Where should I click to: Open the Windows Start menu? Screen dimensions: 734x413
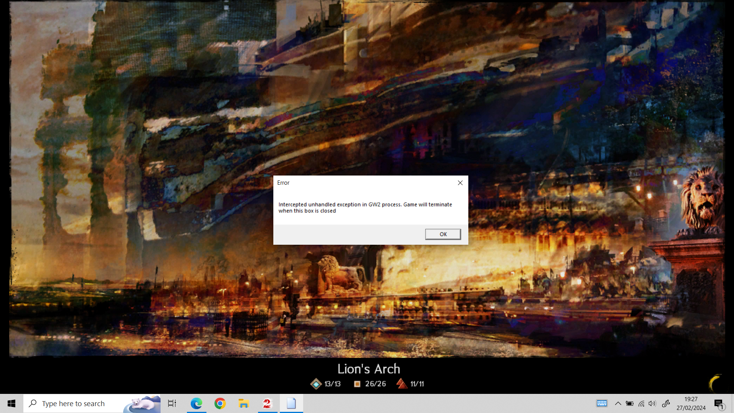(x=11, y=403)
